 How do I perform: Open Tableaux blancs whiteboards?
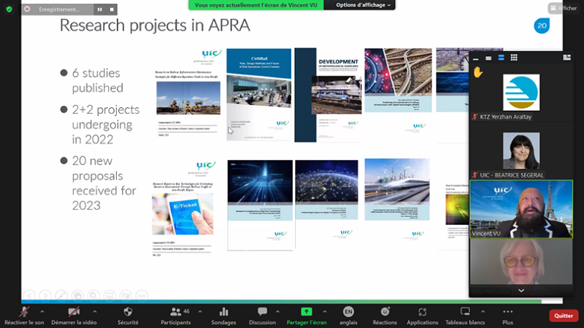(x=466, y=315)
